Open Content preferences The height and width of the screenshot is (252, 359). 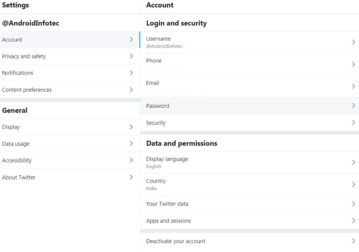point(70,90)
